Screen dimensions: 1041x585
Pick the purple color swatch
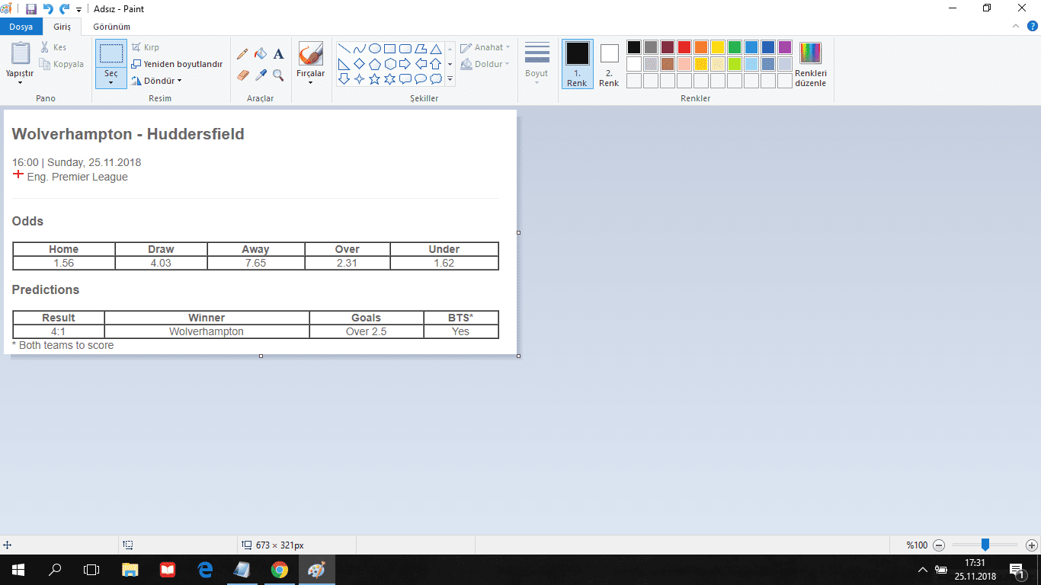click(x=785, y=47)
